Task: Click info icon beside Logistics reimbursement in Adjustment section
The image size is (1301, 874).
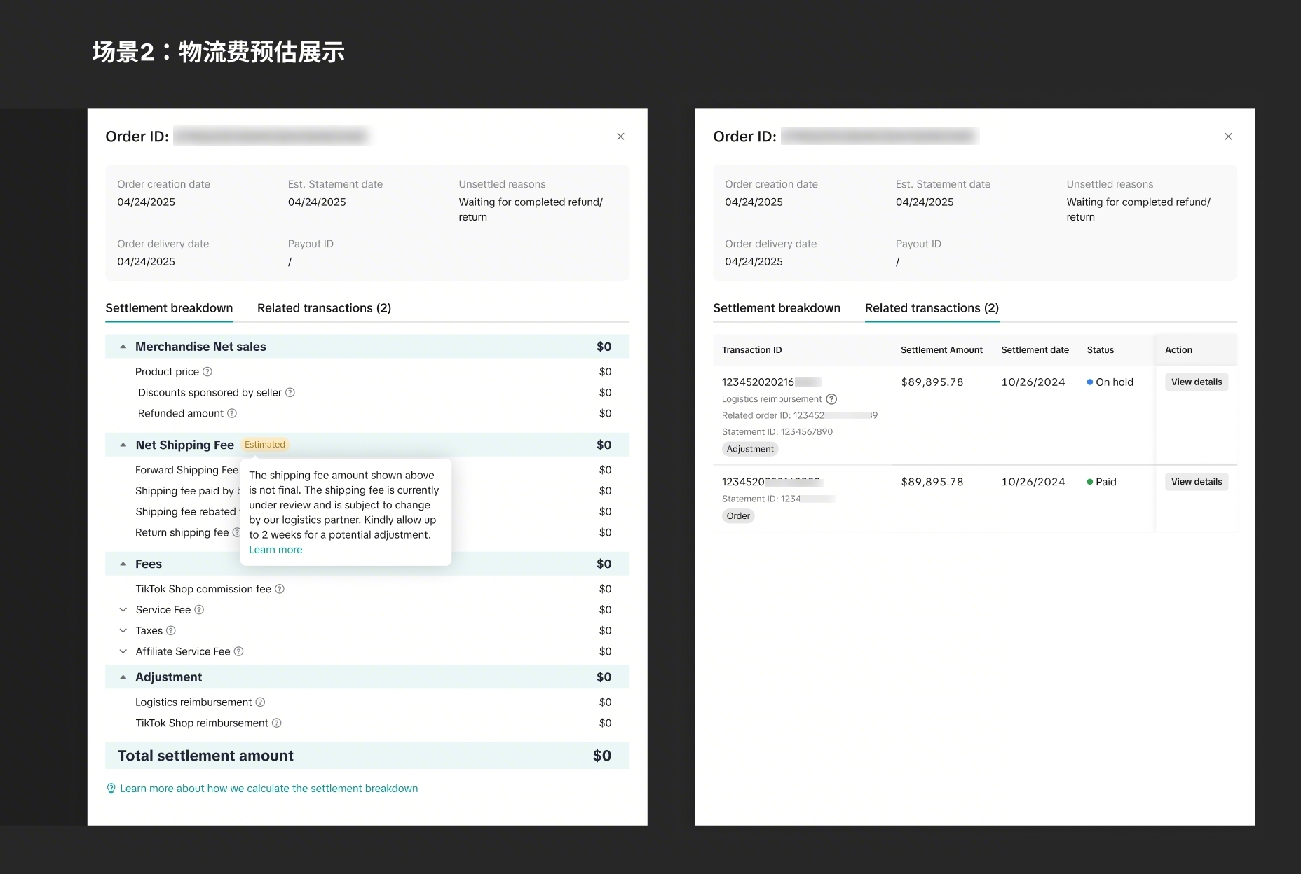Action: (x=260, y=702)
